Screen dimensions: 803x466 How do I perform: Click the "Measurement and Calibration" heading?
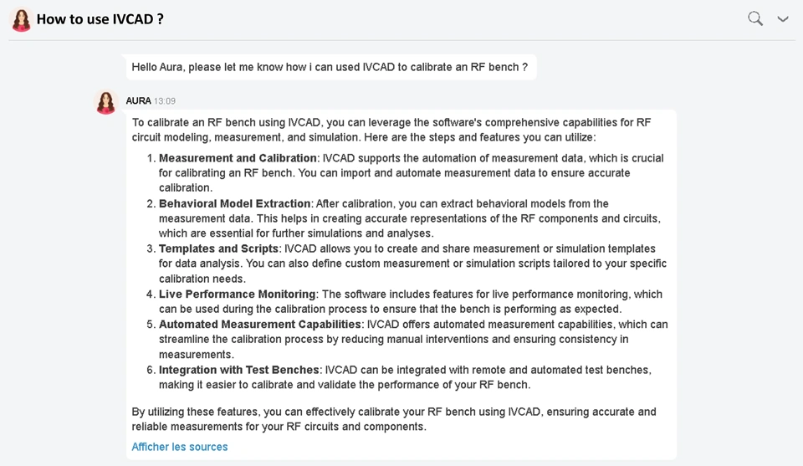click(x=238, y=158)
